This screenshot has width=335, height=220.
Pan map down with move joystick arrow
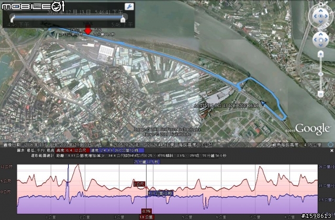pos(320,45)
